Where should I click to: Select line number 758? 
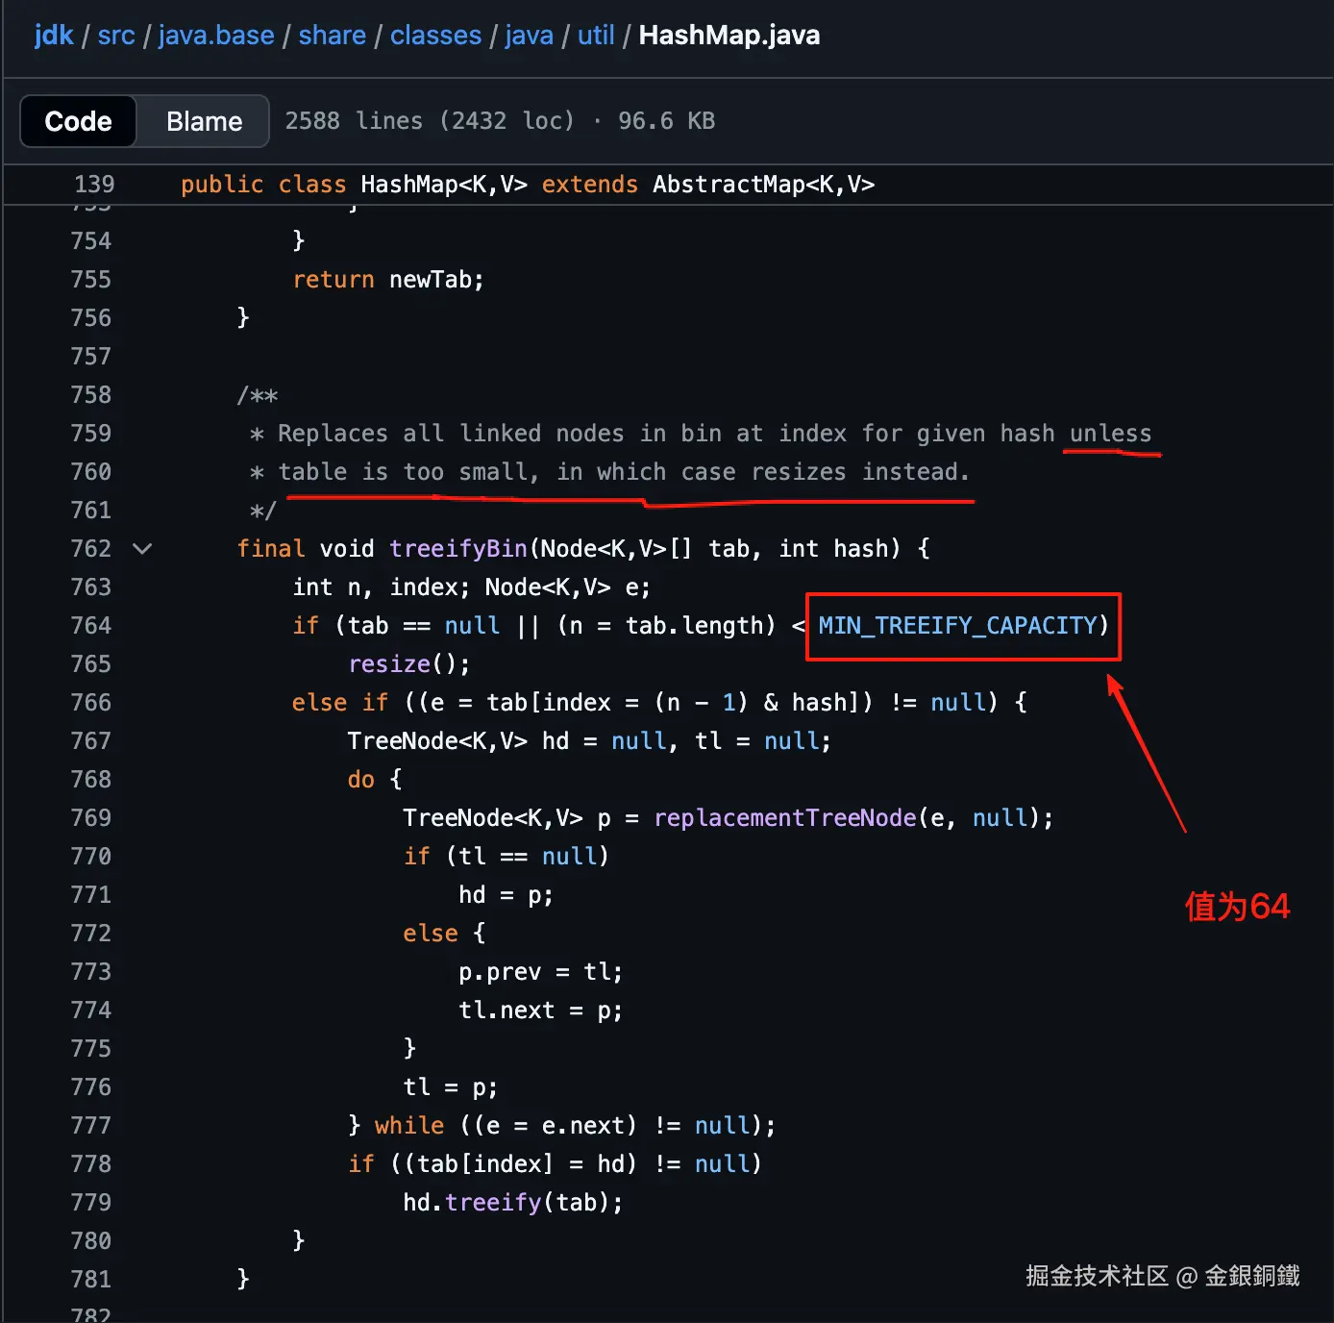[91, 395]
